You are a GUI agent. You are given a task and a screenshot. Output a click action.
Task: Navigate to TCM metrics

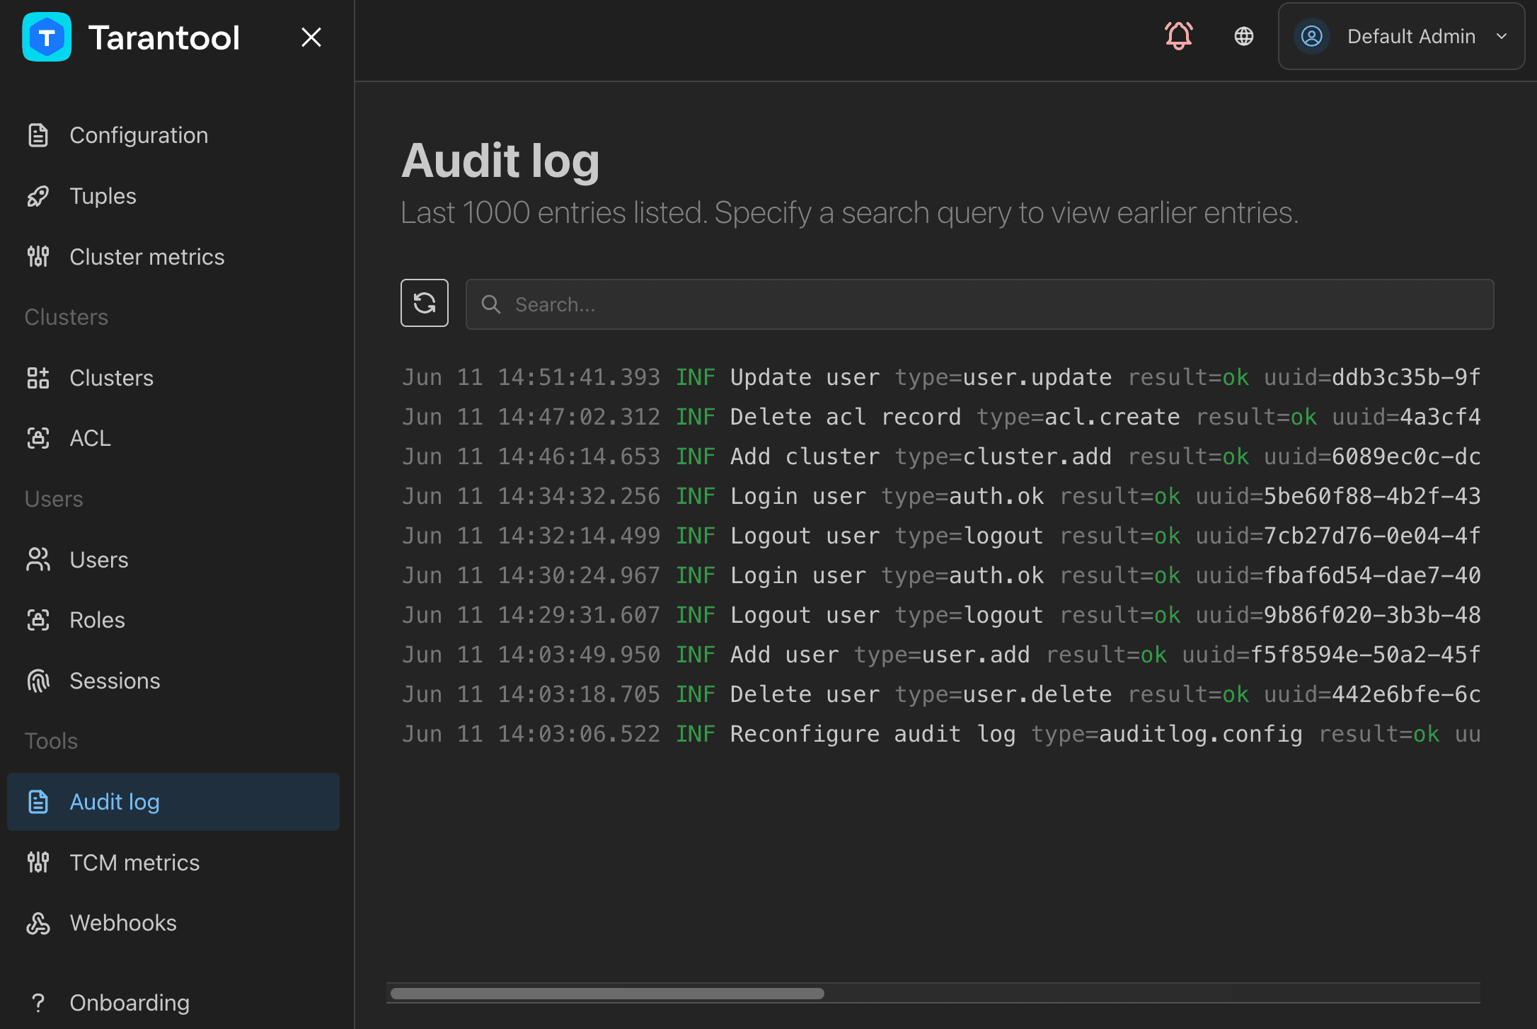pyautogui.click(x=173, y=863)
